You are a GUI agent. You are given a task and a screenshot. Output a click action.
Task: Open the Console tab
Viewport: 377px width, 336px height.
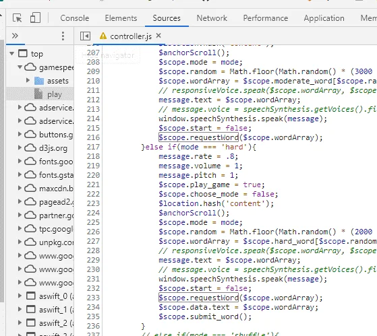(75, 18)
